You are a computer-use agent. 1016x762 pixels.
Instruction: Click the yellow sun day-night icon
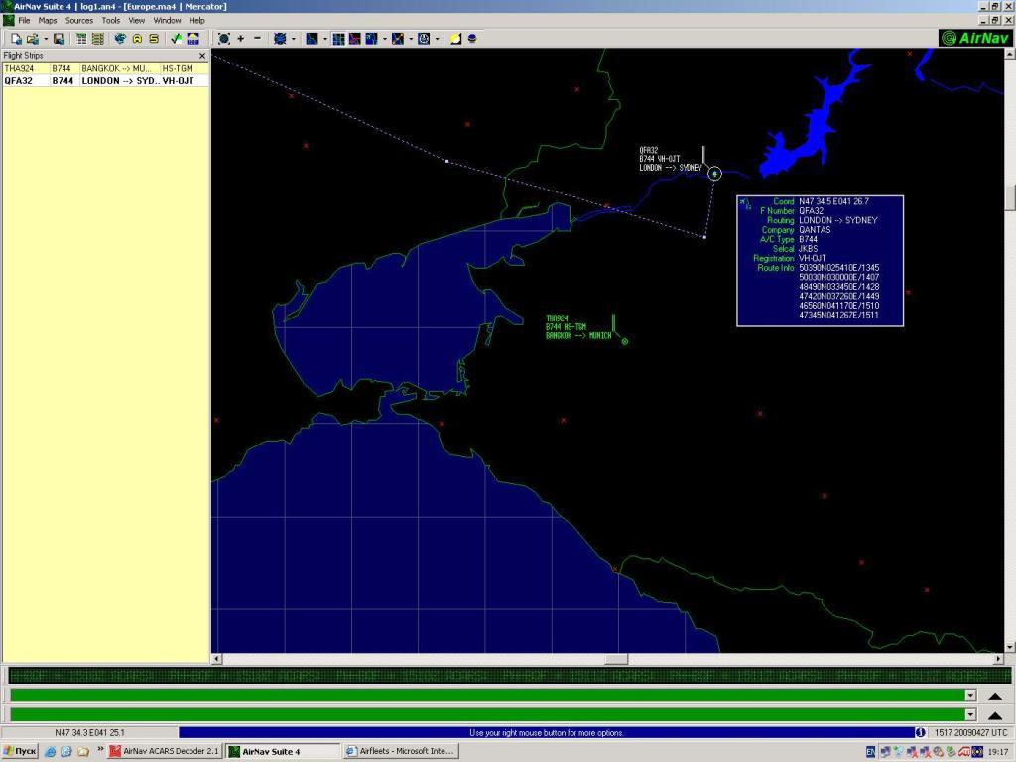[x=455, y=39]
